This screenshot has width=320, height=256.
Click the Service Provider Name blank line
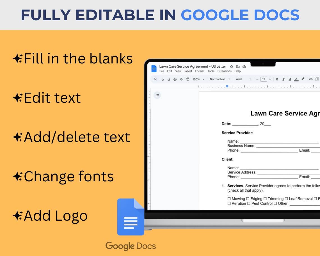coord(279,141)
